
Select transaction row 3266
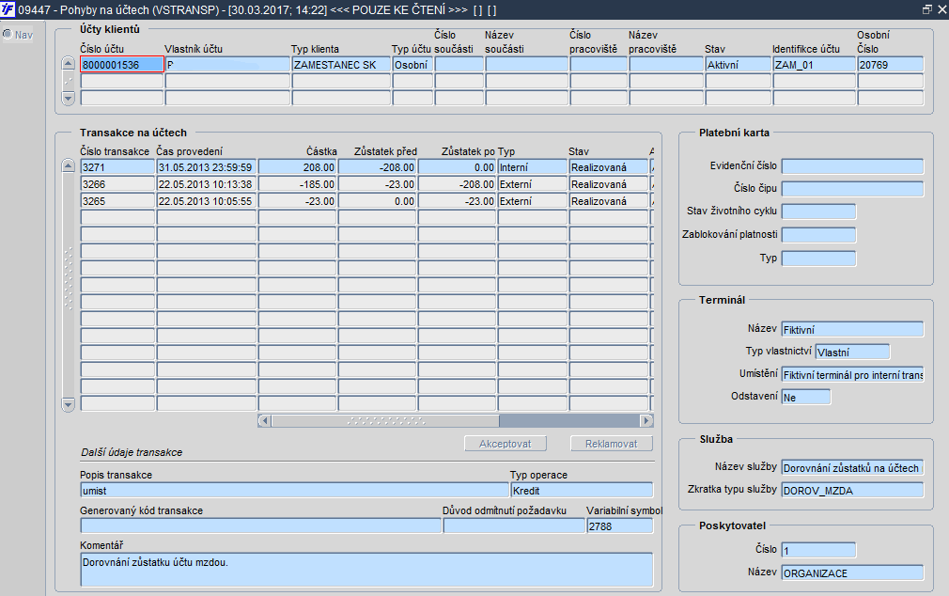click(x=366, y=184)
